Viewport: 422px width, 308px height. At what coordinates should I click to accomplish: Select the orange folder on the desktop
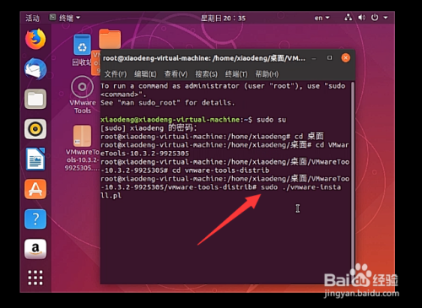coord(110,39)
